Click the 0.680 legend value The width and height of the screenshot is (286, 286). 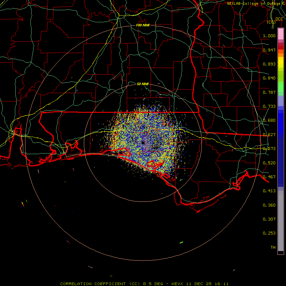point(269,120)
